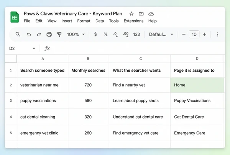Select cell 'Monthly searches'
Image resolution: width=230 pixels, height=155 pixels.
pos(89,70)
